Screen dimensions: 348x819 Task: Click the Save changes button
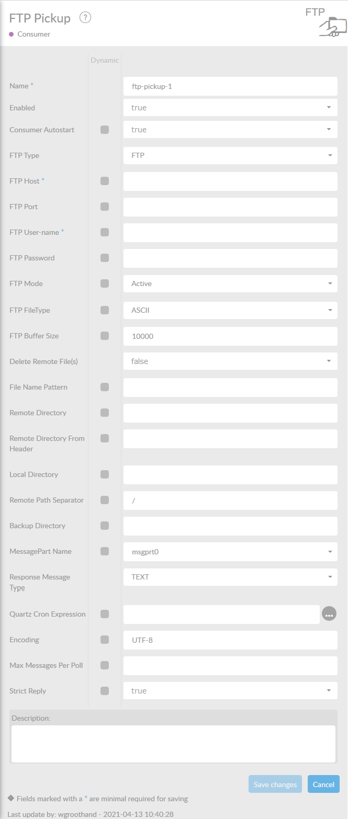click(x=275, y=784)
